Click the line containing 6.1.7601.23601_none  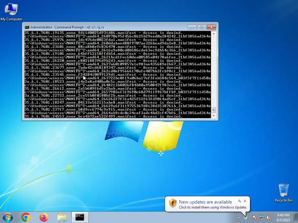click(104, 47)
